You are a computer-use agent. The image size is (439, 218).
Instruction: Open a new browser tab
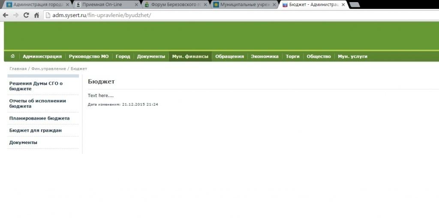(354, 5)
